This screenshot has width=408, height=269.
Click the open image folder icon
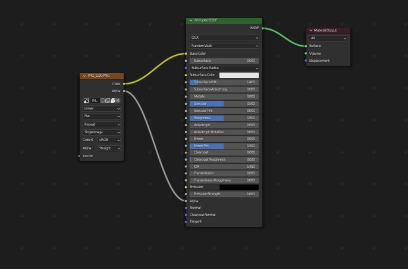113,101
